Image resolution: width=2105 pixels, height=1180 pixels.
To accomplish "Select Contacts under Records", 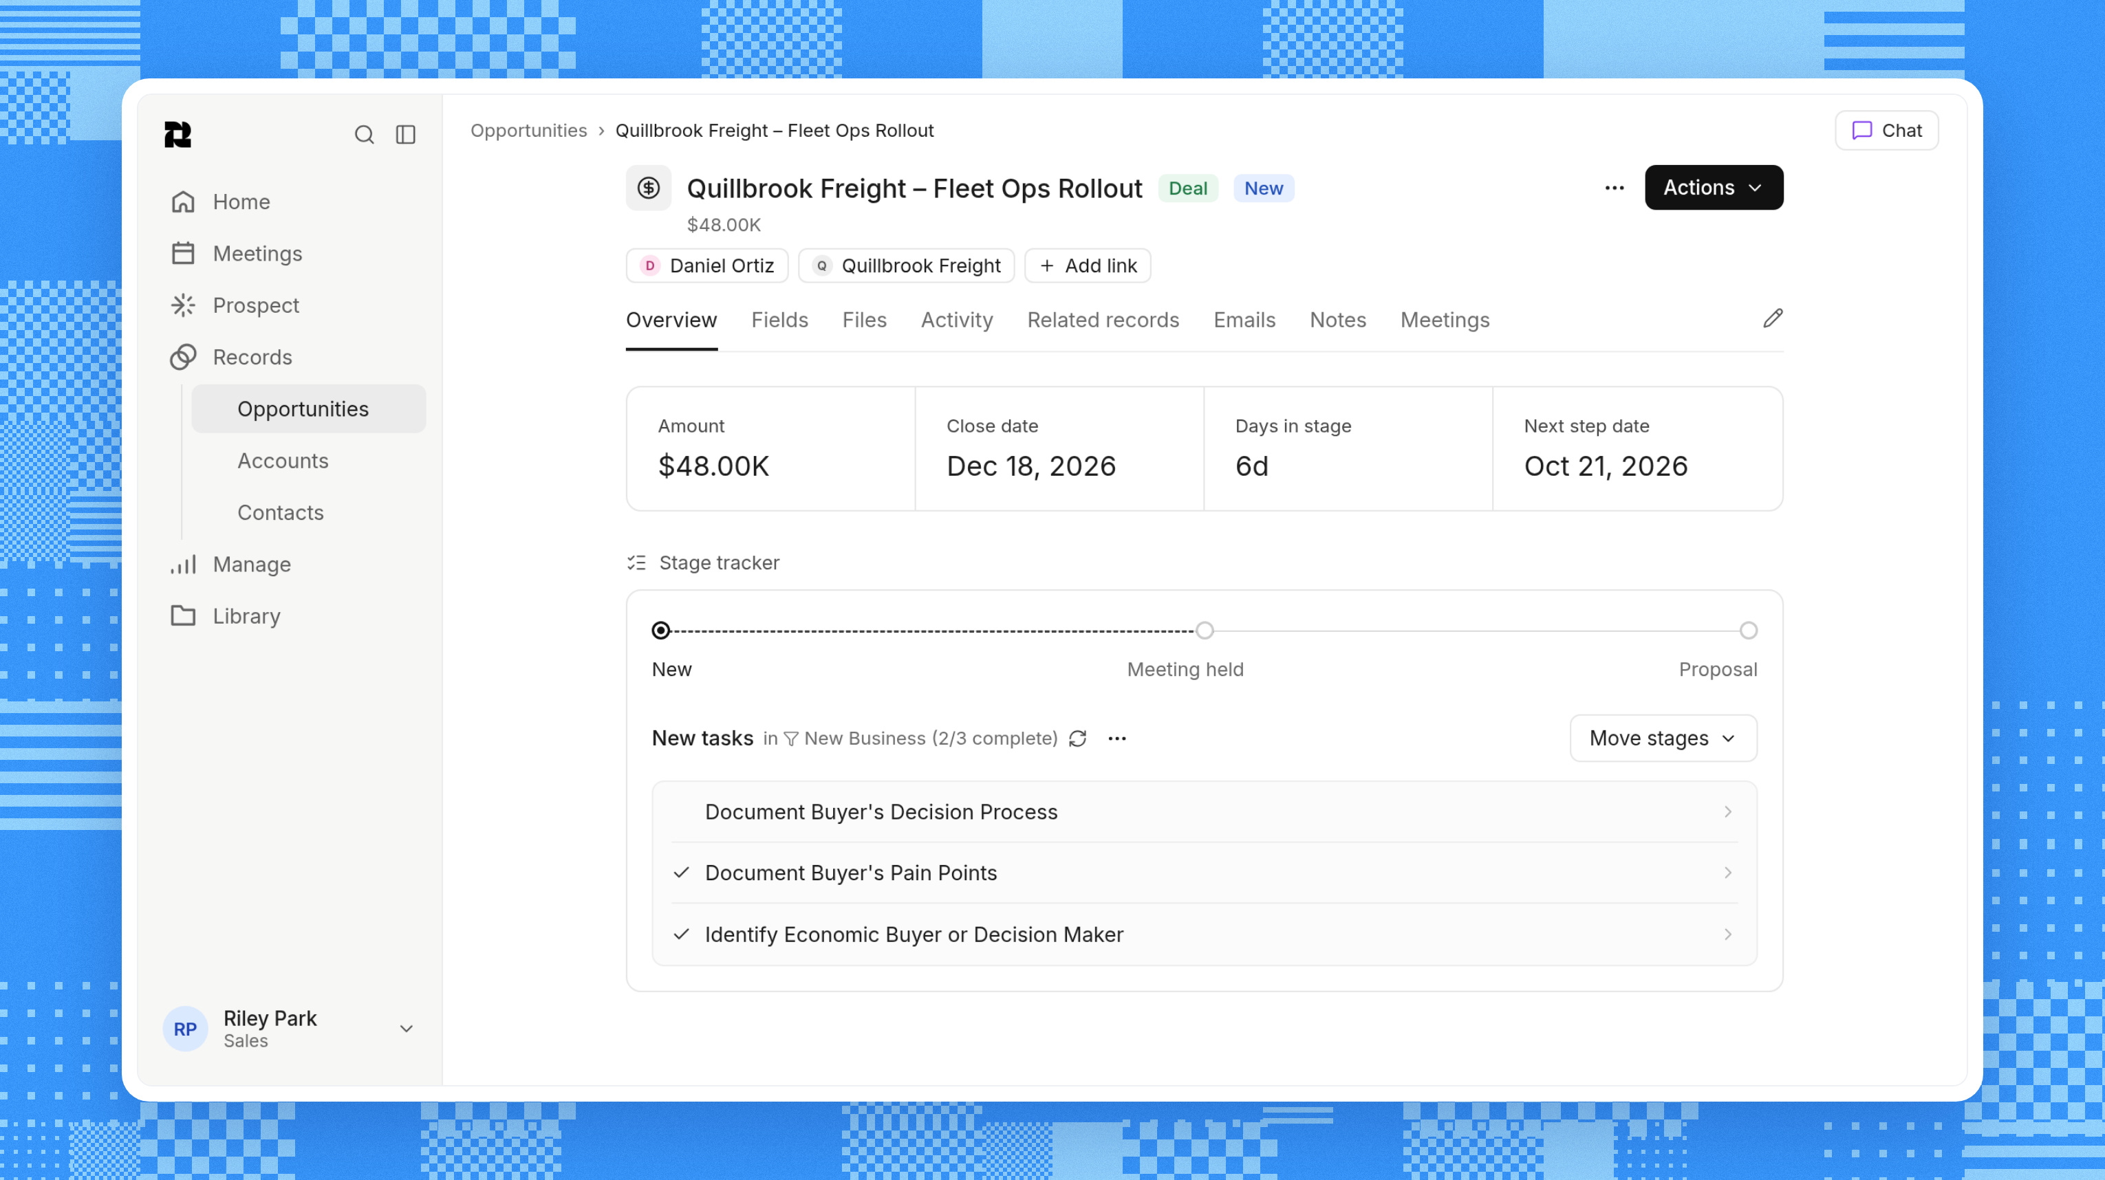I will tap(280, 513).
